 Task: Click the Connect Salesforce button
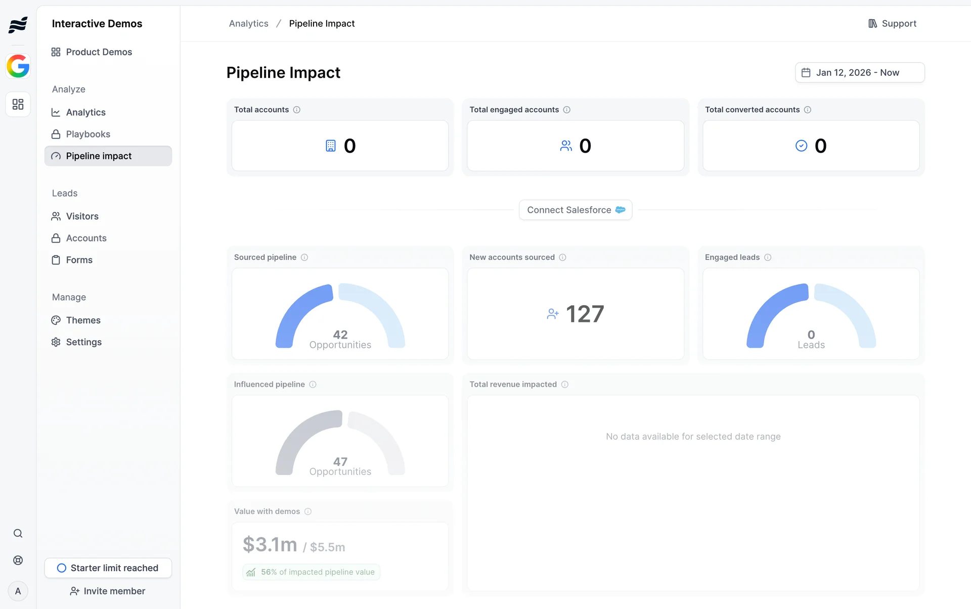point(575,210)
